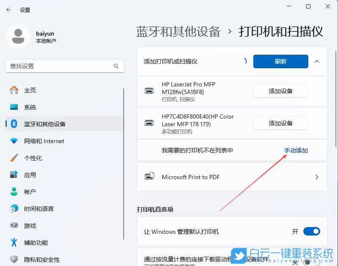338x266 pixels.
Task: Click the 让 Windows 管理默认打印机 label
Action: pyautogui.click(x=181, y=232)
